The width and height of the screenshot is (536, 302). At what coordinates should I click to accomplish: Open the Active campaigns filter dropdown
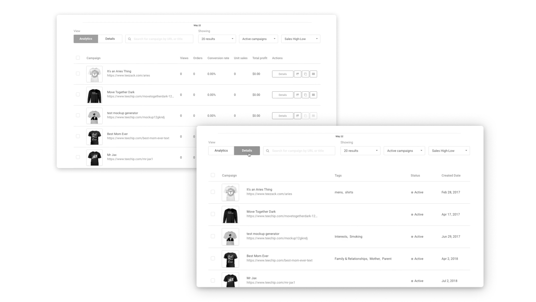click(x=404, y=150)
